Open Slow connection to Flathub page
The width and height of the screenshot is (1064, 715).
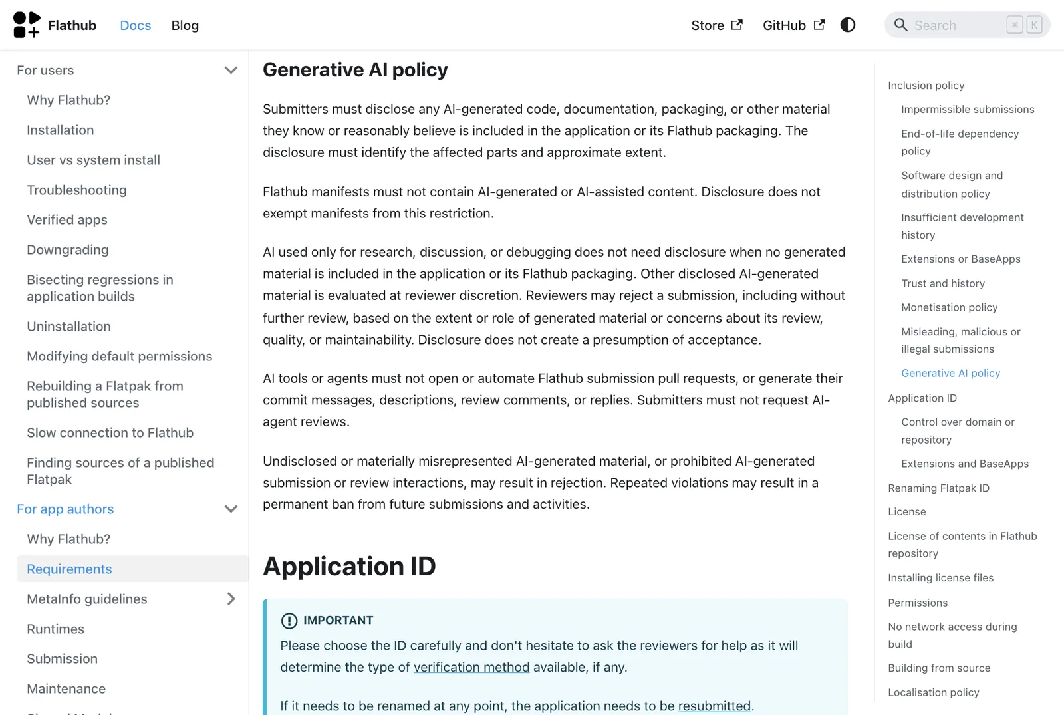click(110, 432)
